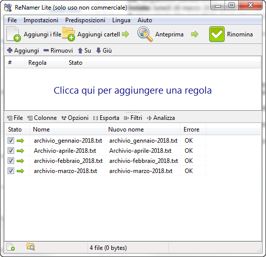Select file name archivio-febbraio_2018.txt in Nome column
The height and width of the screenshot is (257, 266).
pos(68,161)
